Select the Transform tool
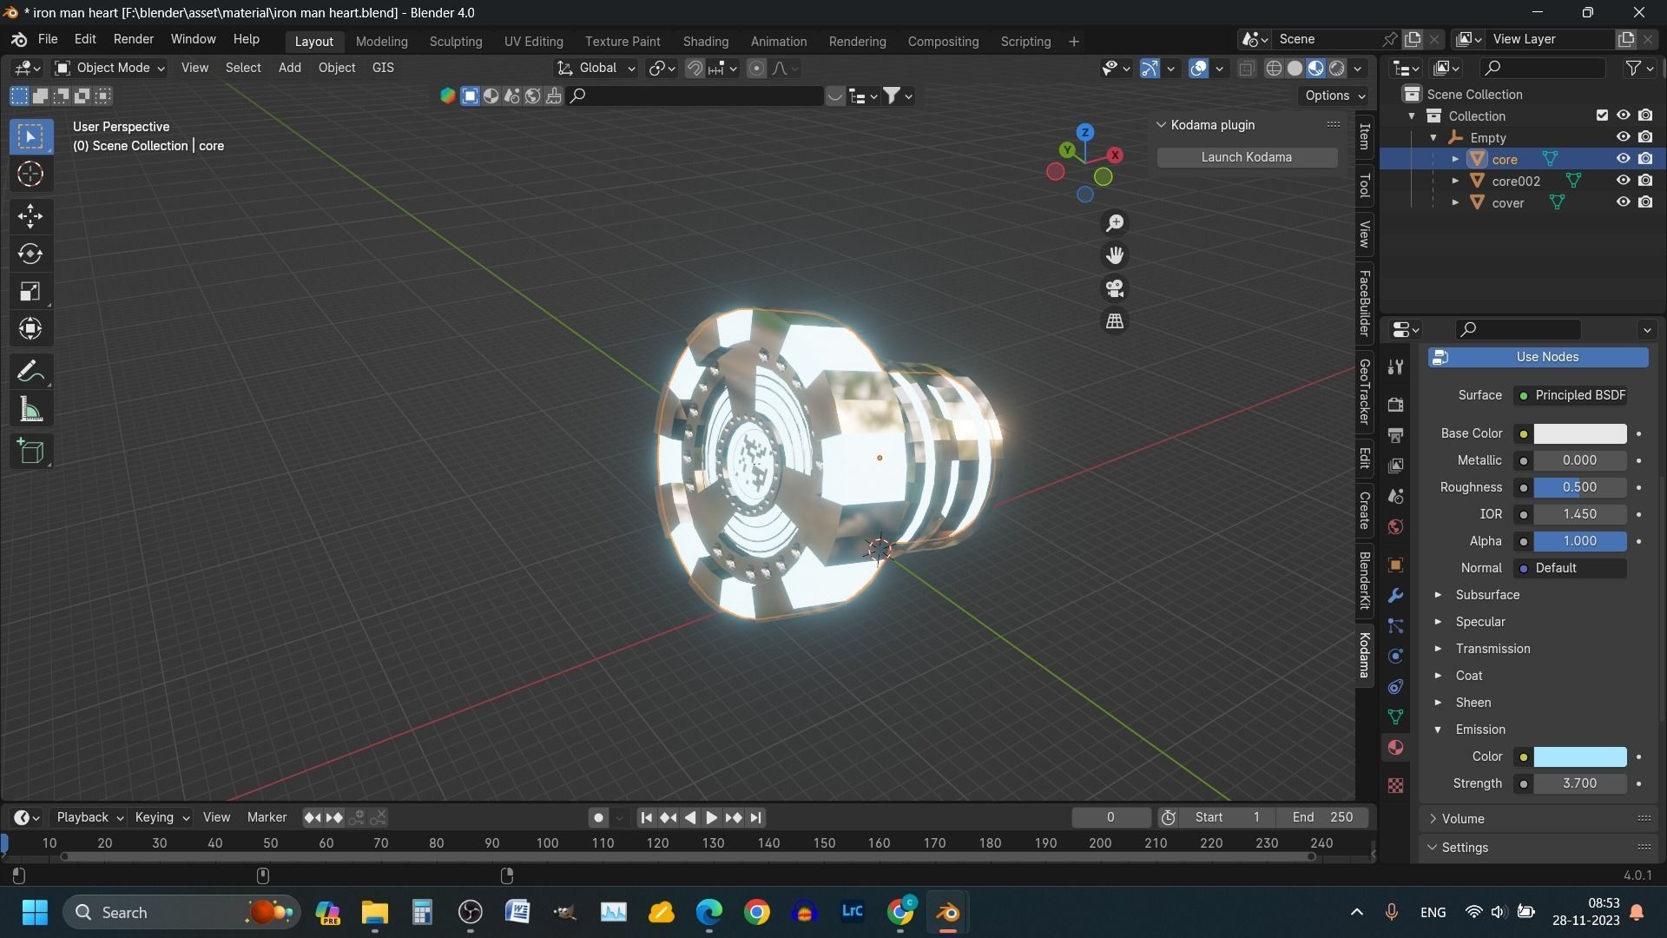 [x=30, y=328]
